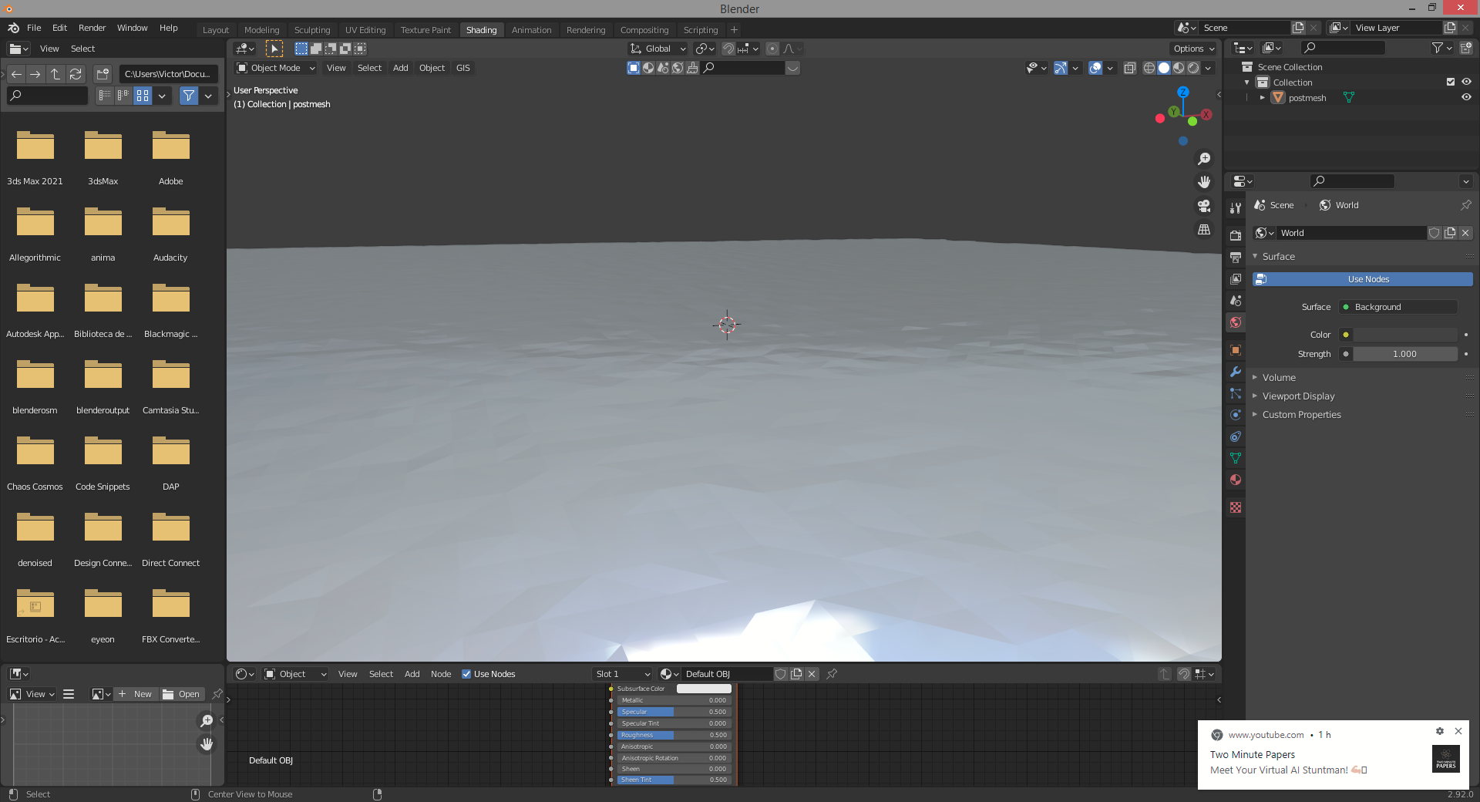Open the Shading workspace tab
Screen dimensions: 1480x802
481,29
